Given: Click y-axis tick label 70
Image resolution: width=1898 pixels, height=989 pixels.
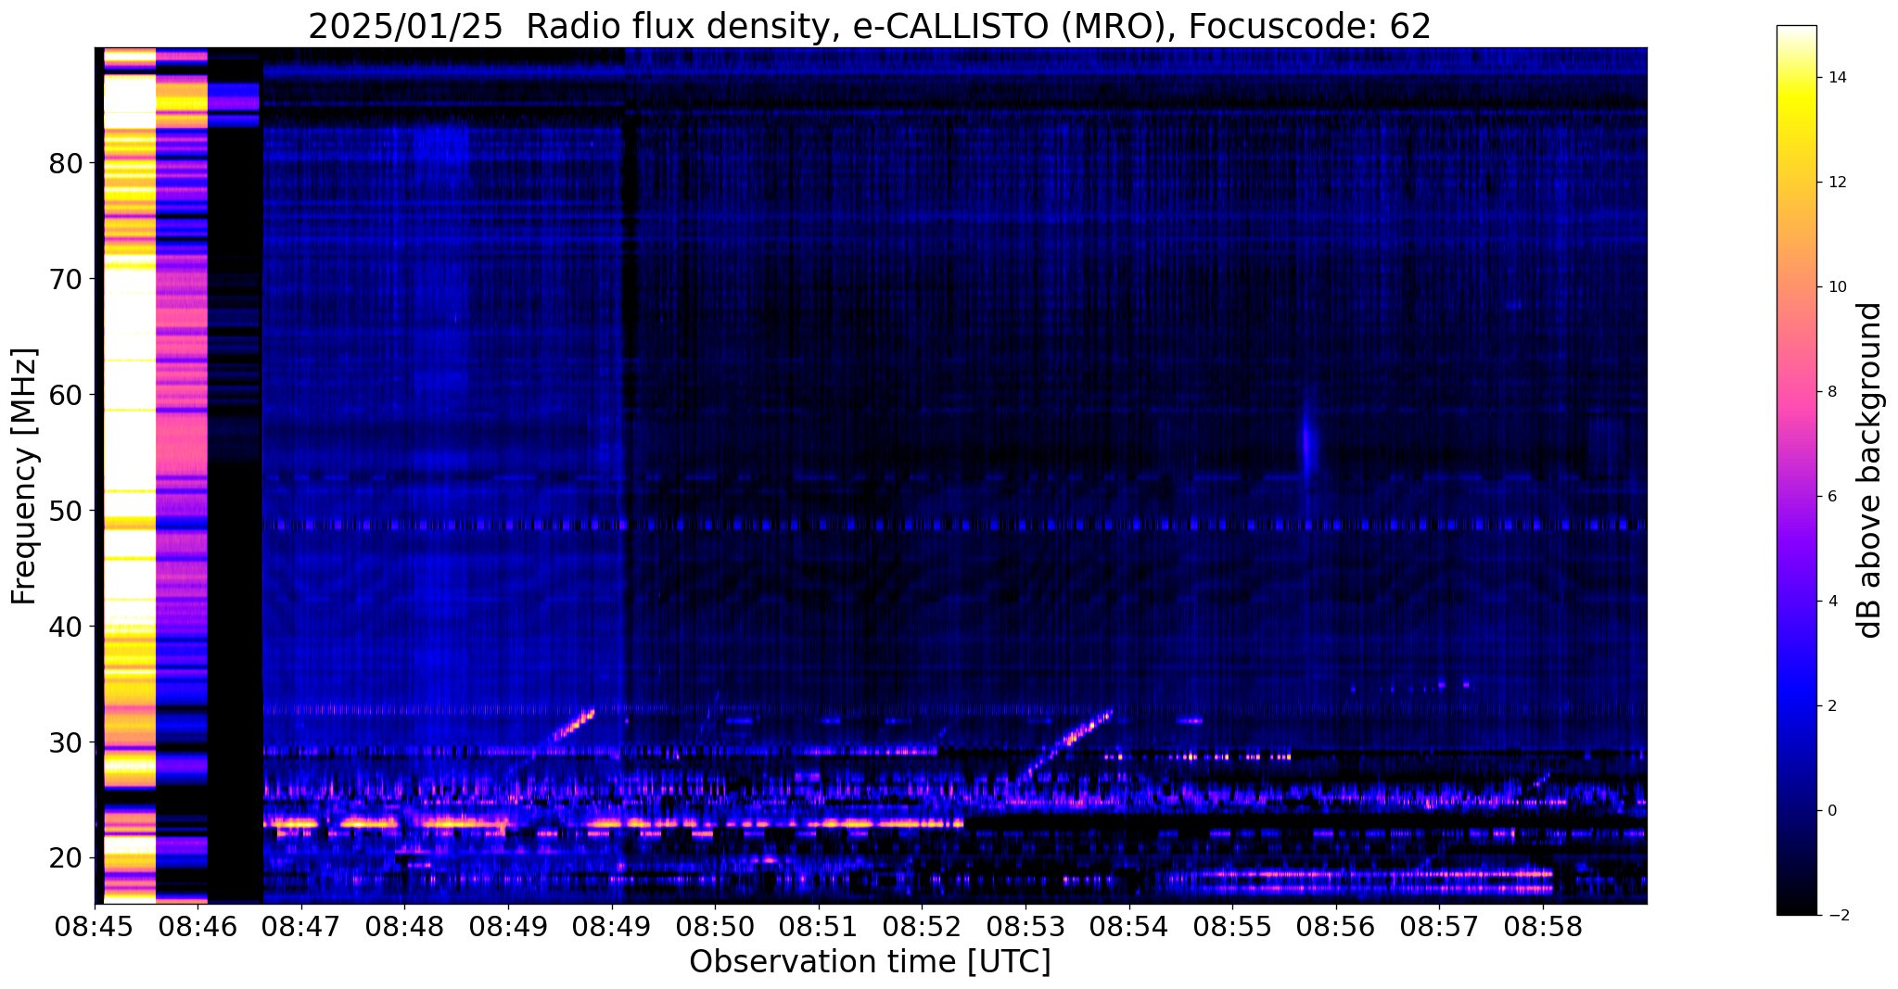Looking at the screenshot, I should (66, 279).
